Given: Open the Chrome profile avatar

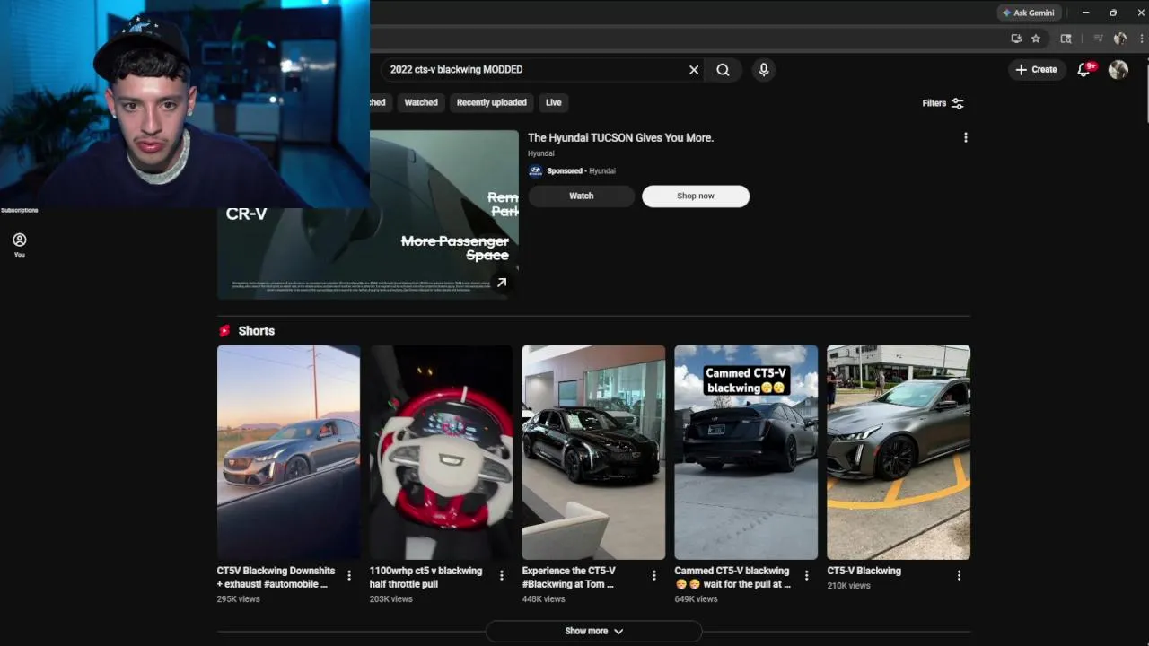Looking at the screenshot, I should point(1119,39).
